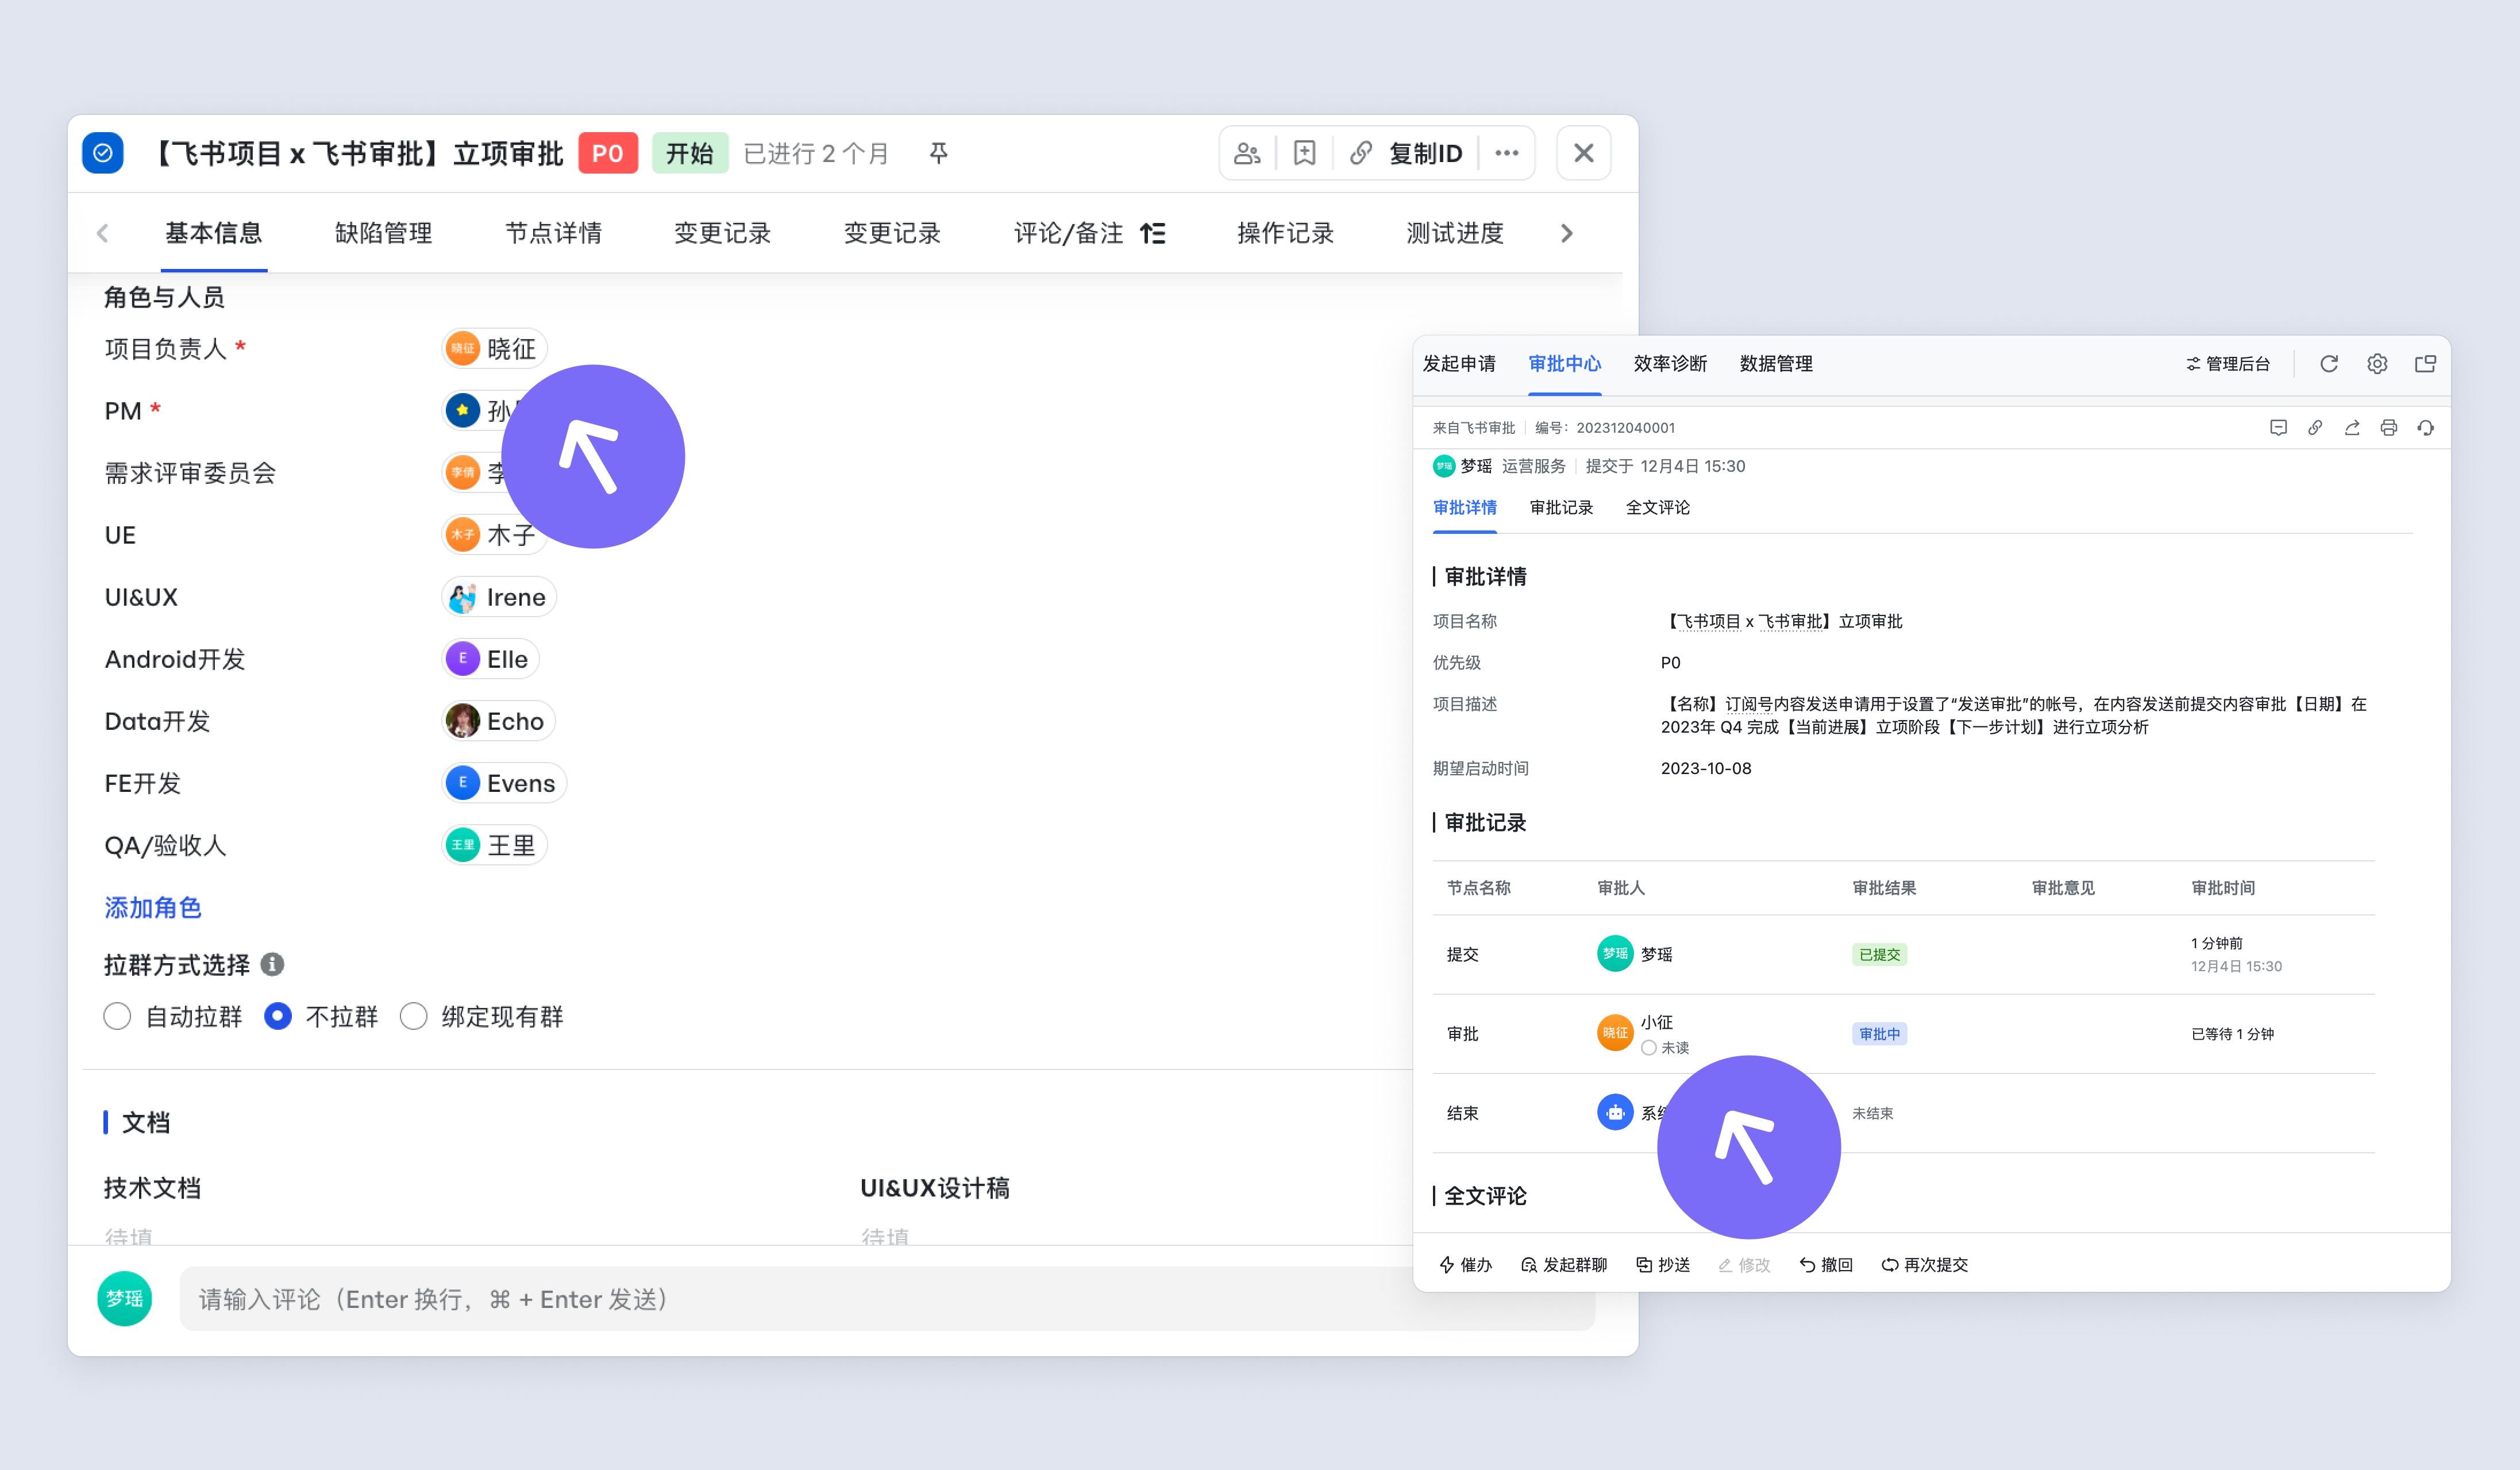The image size is (2520, 1470).
Task: Click the customer support headset icon
Action: (x=2425, y=428)
